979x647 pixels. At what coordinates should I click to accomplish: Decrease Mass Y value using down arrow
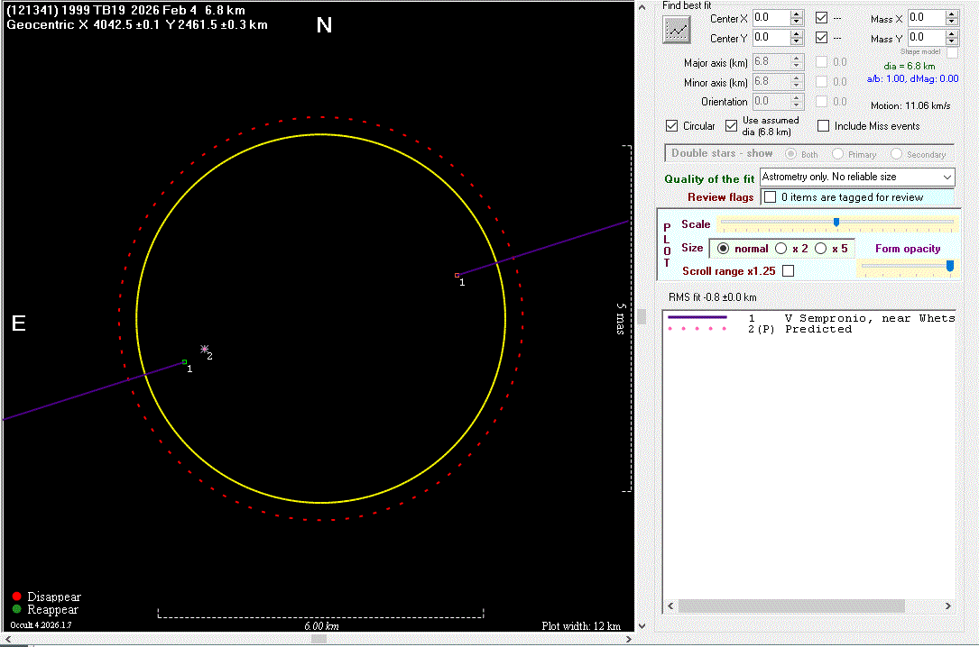point(952,41)
